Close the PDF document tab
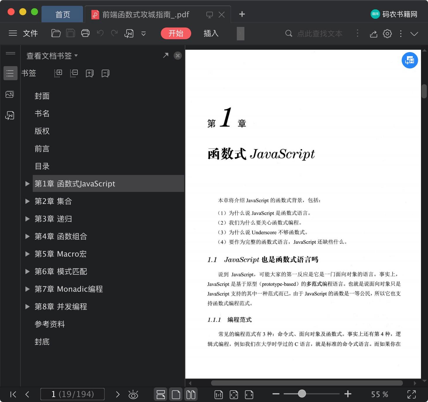This screenshot has height=402, width=428. coord(222,15)
